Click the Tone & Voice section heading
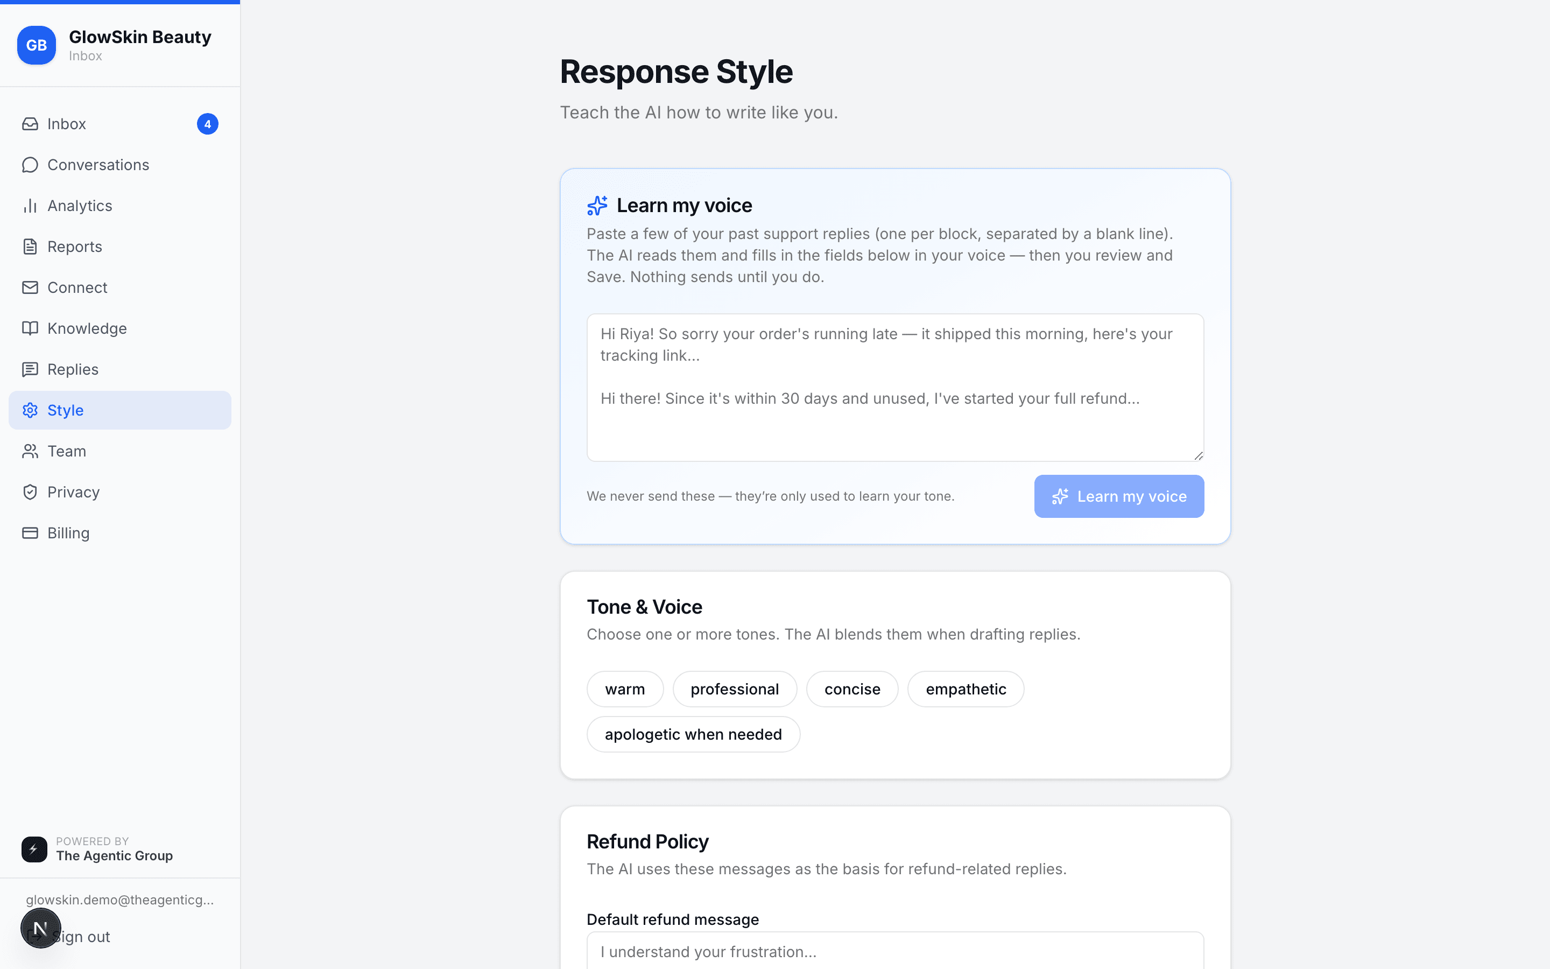The width and height of the screenshot is (1550, 969). (644, 607)
